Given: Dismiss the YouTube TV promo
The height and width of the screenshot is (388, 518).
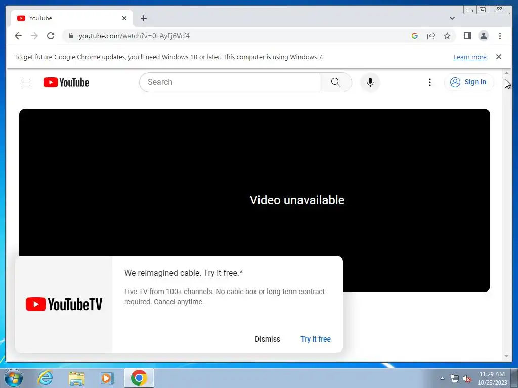Looking at the screenshot, I should pos(267,339).
